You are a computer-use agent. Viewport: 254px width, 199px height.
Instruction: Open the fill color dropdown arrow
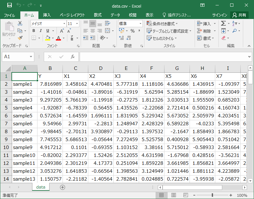coord(53,38)
